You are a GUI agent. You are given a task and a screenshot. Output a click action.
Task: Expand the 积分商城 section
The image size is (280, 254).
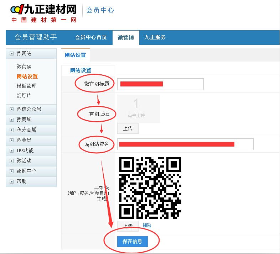[x=12, y=130]
